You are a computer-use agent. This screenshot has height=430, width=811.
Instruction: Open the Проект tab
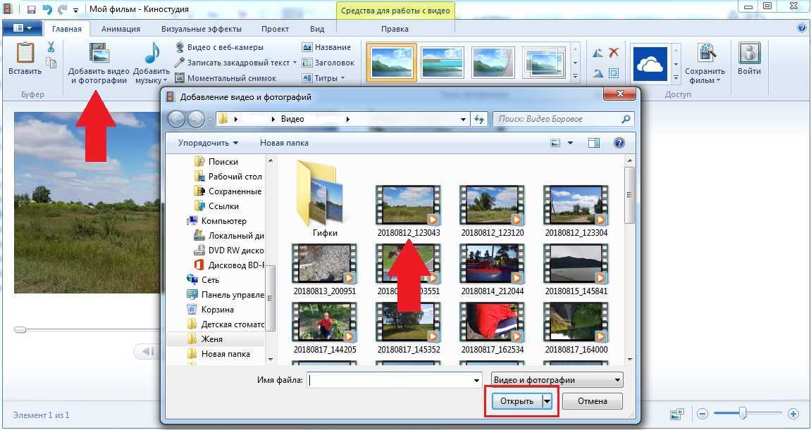(276, 29)
